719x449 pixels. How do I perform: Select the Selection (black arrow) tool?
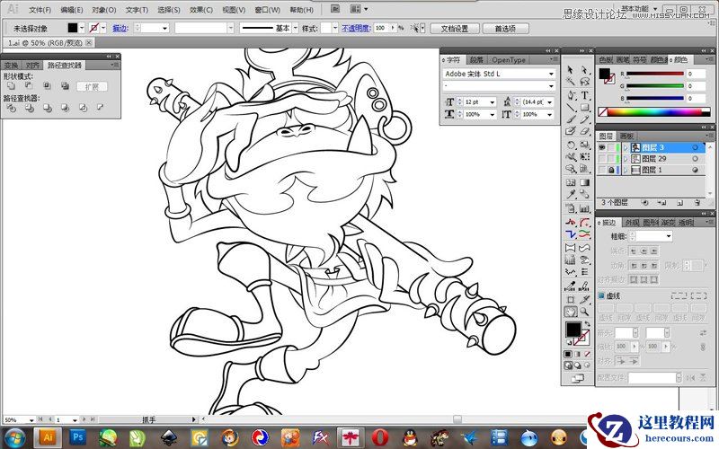click(x=570, y=69)
